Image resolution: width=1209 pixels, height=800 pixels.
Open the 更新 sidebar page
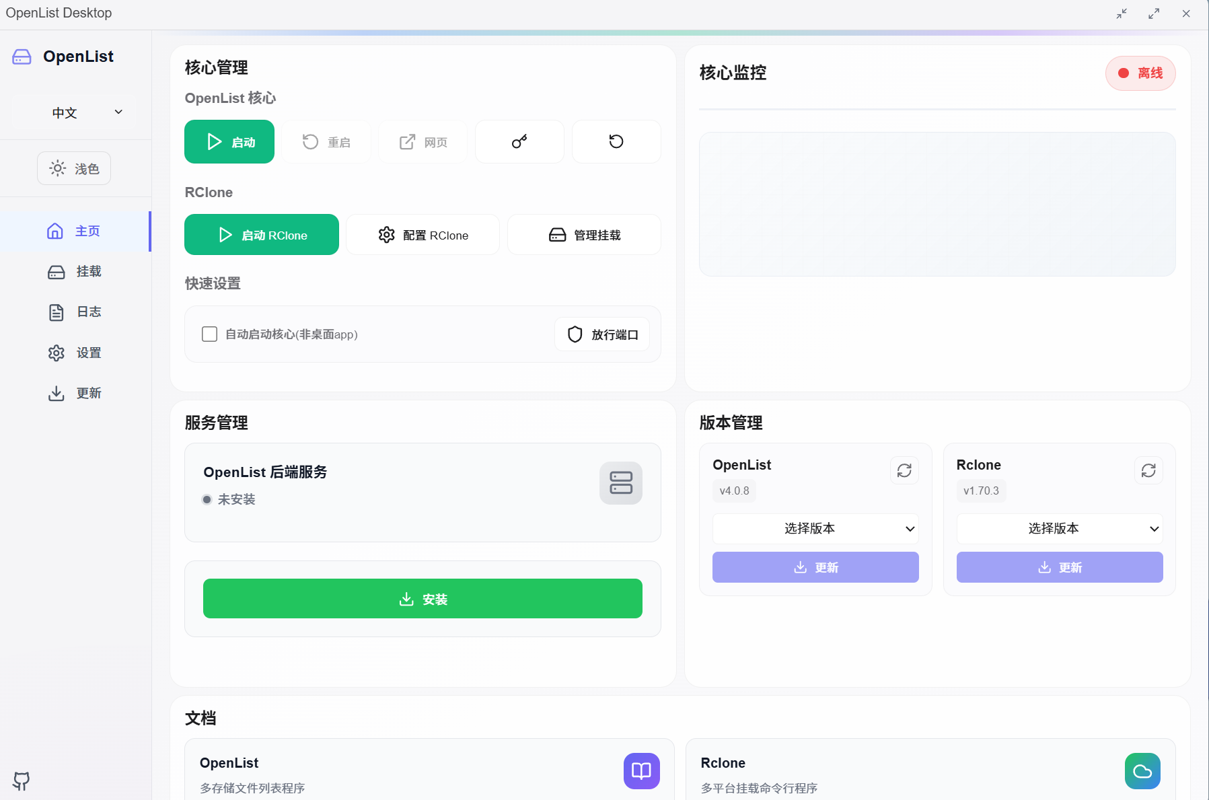75,393
